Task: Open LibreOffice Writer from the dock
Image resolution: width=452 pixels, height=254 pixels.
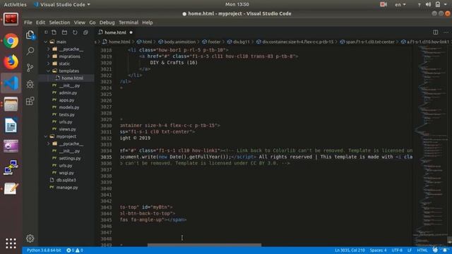Action: pos(11,125)
